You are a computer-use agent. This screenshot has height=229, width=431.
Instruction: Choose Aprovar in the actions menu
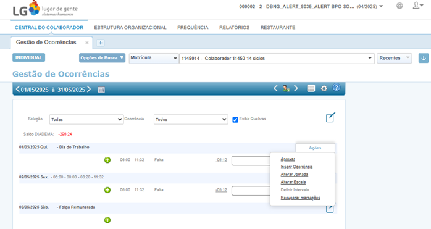(x=288, y=159)
